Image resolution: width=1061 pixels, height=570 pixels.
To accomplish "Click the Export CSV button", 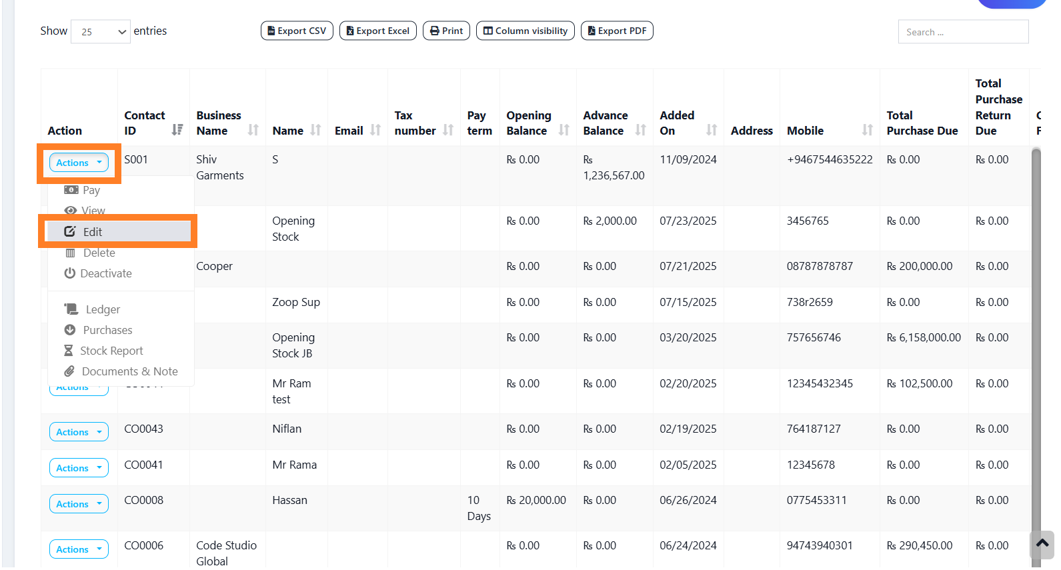I will [297, 31].
